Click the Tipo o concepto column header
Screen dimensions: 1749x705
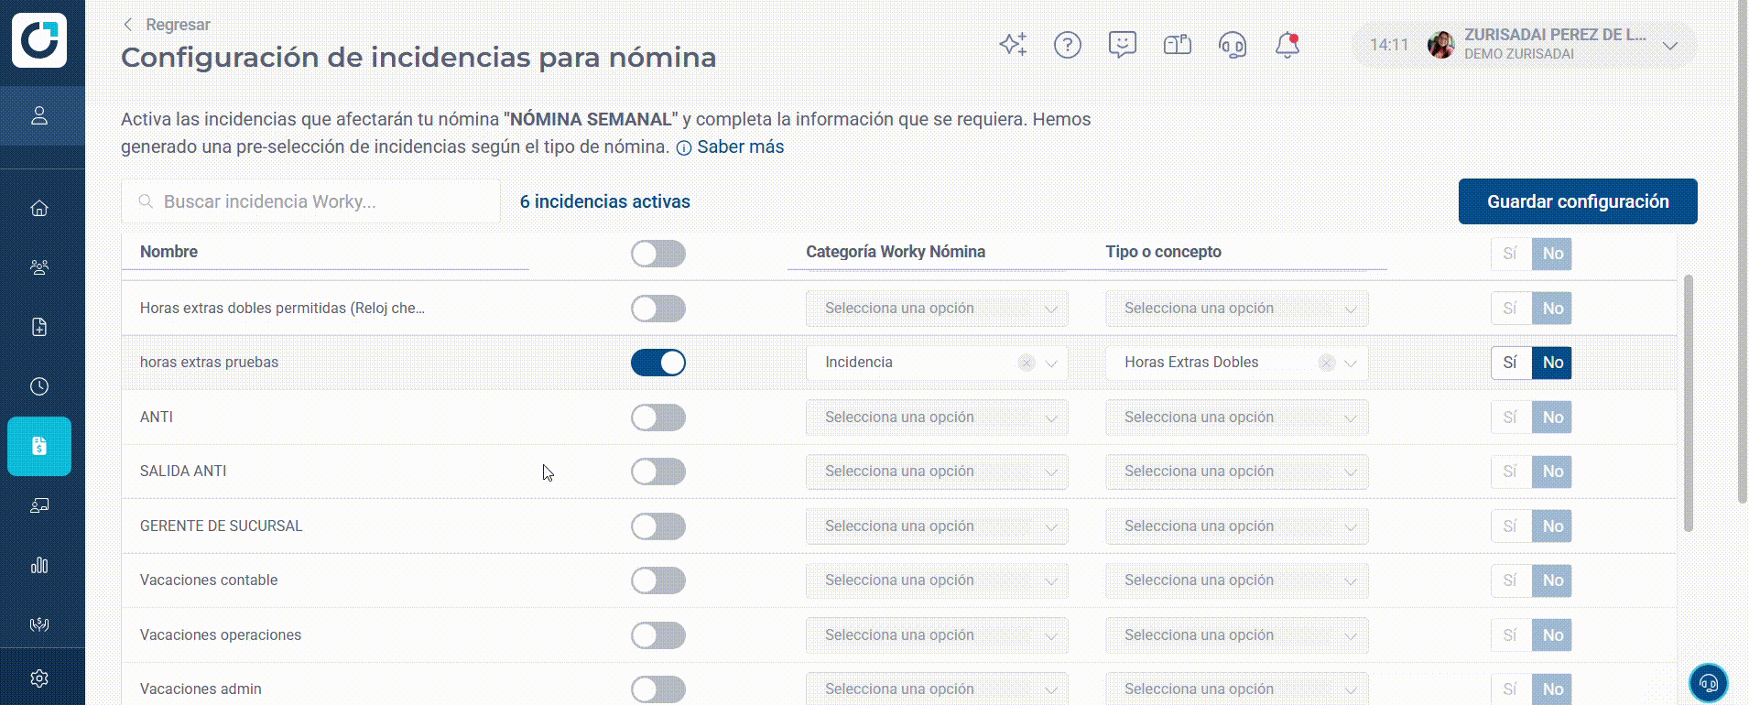click(x=1163, y=252)
